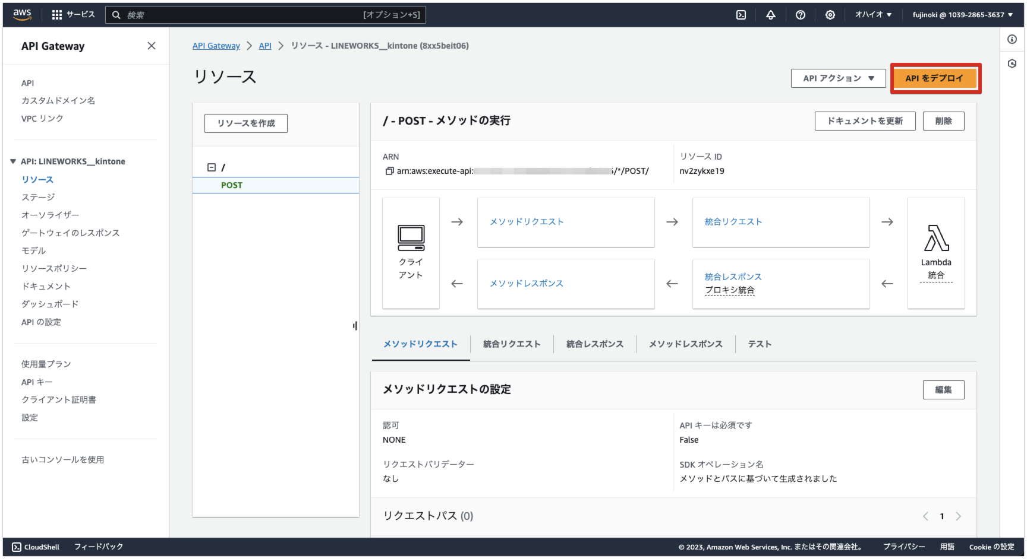This screenshot has height=559, width=1027.
Task: Switch to the 統合リクエスト tab
Action: [x=512, y=344]
